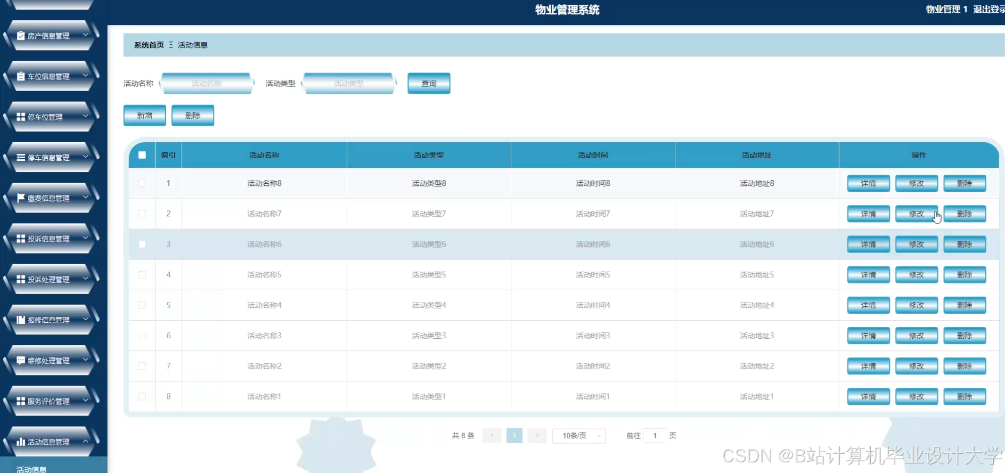Check the row for 活动名称4
This screenshot has width=1005, height=473.
click(x=142, y=305)
